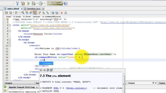Click the documentation popup scroll up arrow
This screenshot has height=93, width=166.
point(124,74)
